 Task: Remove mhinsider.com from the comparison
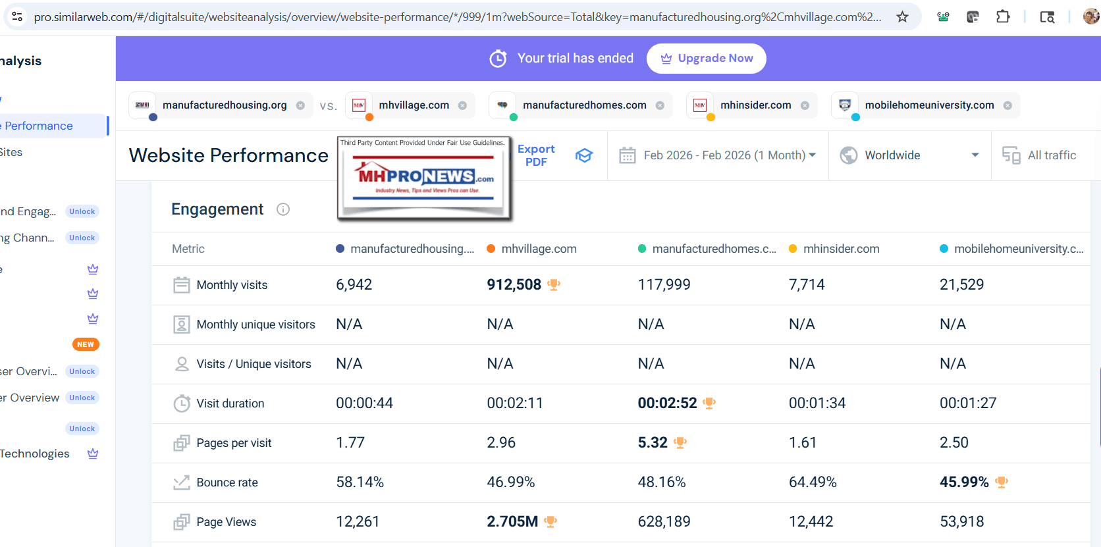coord(805,105)
